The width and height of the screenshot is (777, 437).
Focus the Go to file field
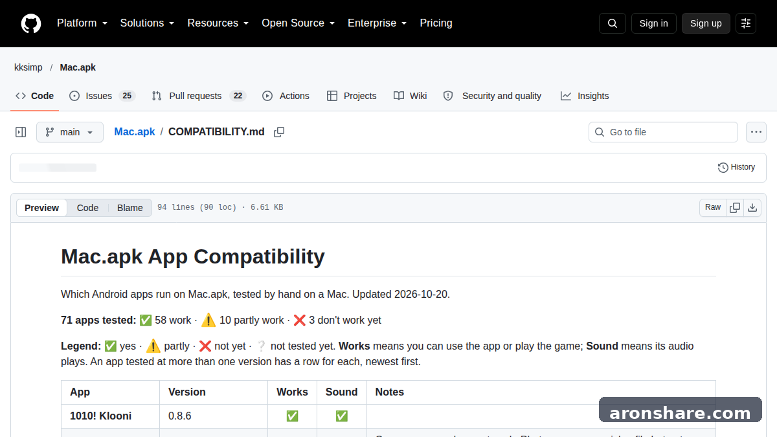(663, 132)
